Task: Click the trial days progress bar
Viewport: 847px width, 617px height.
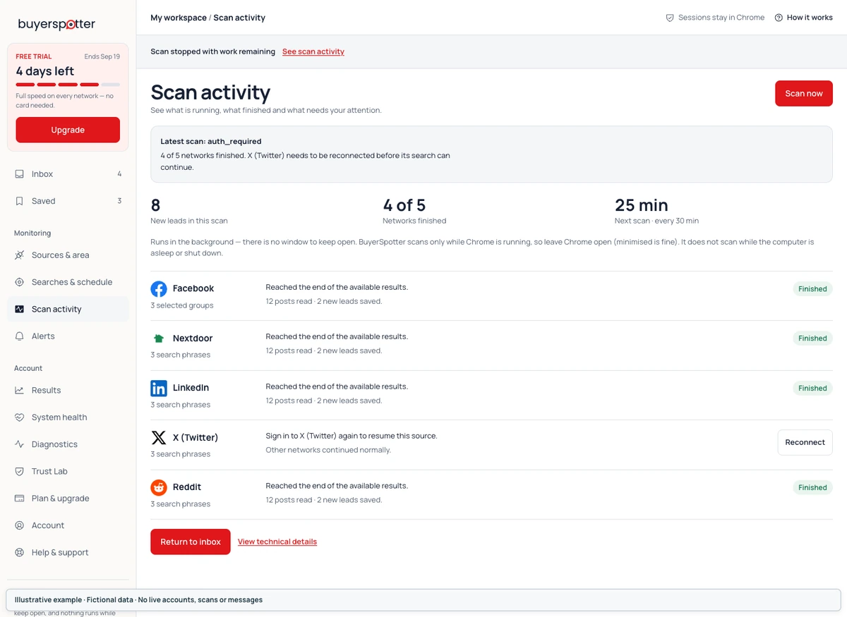Action: pyautogui.click(x=68, y=85)
